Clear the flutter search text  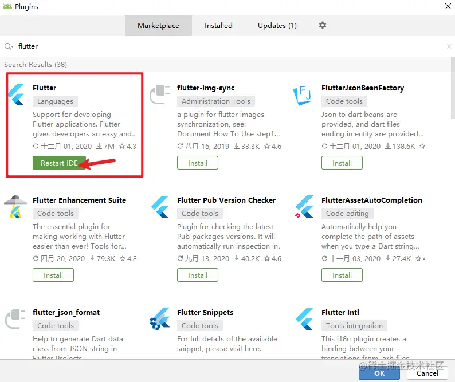coord(449,46)
